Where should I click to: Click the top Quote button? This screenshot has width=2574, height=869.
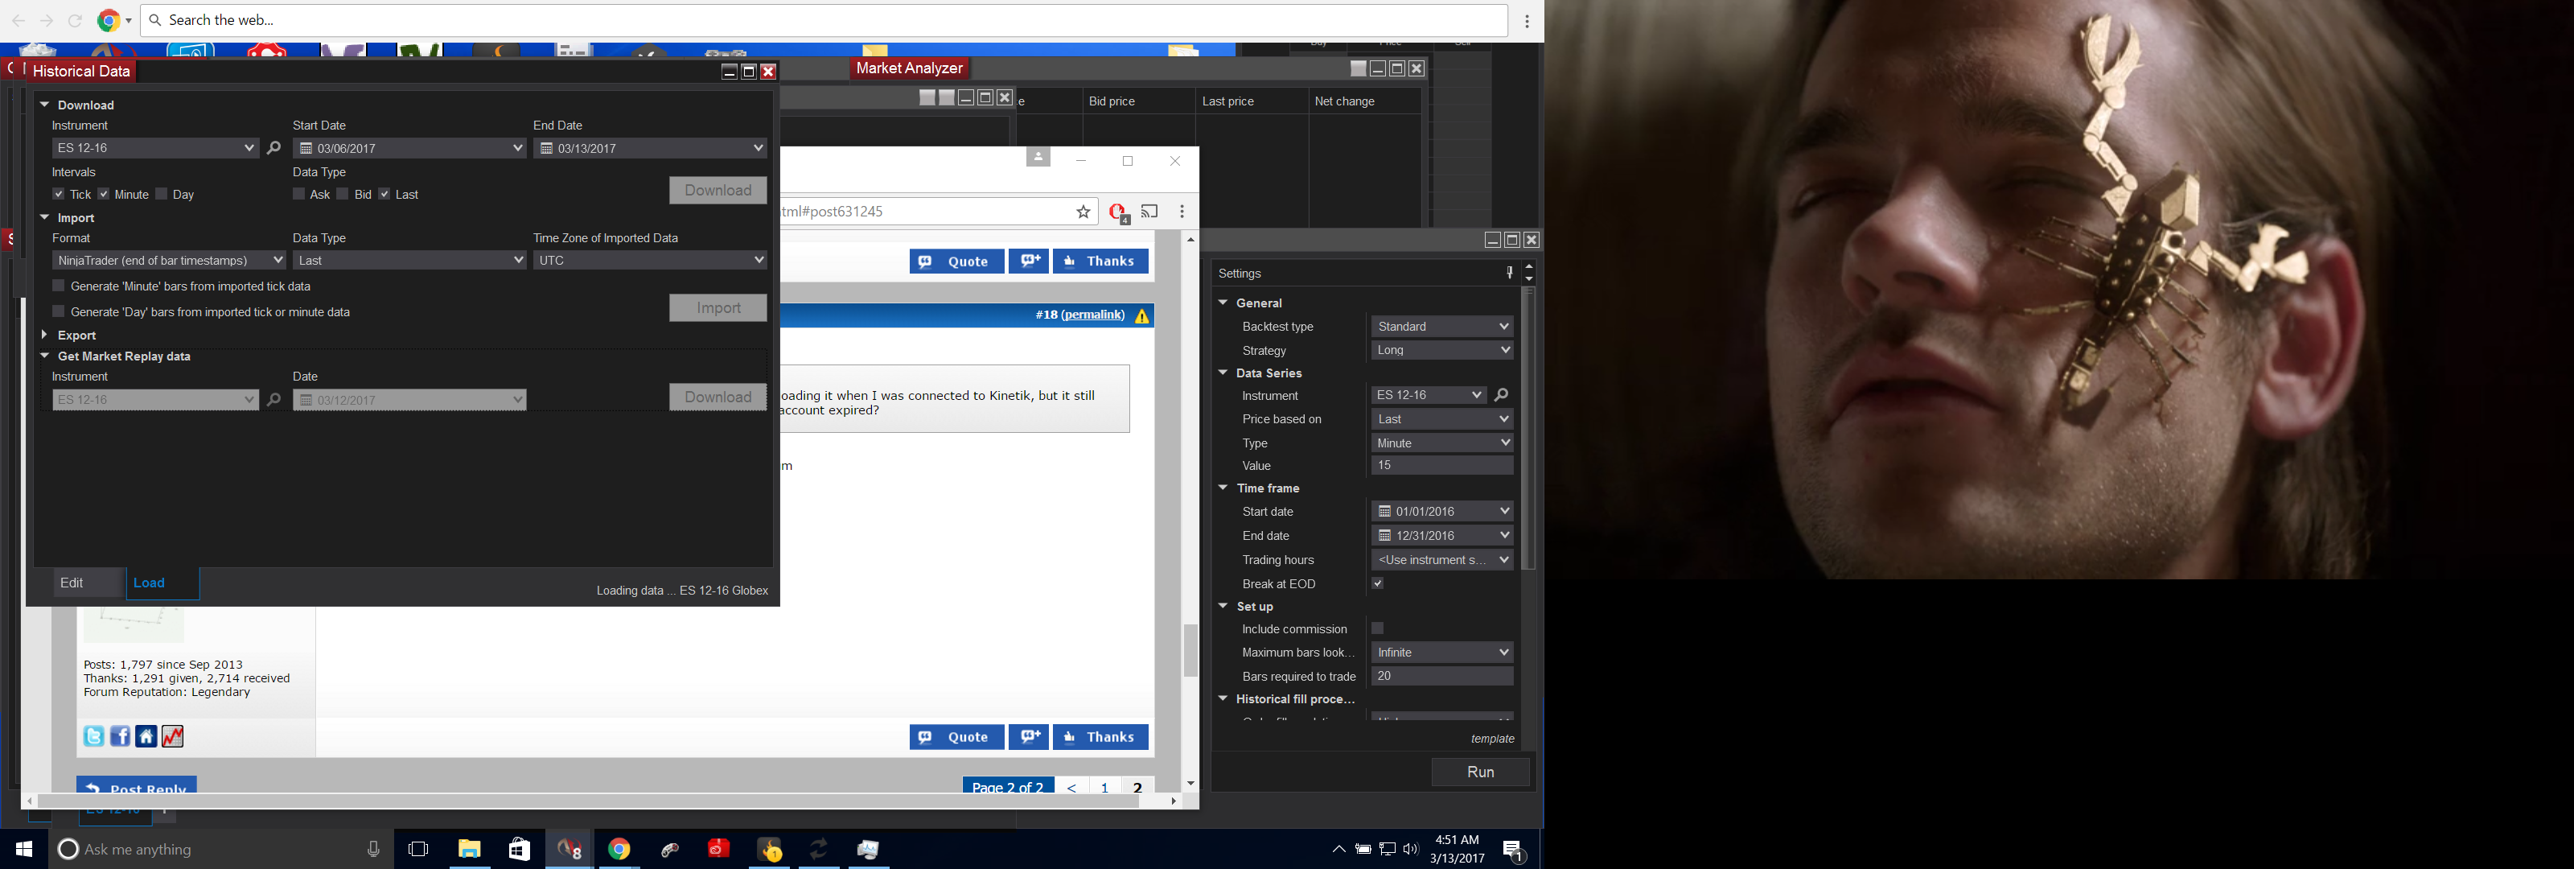coord(956,261)
